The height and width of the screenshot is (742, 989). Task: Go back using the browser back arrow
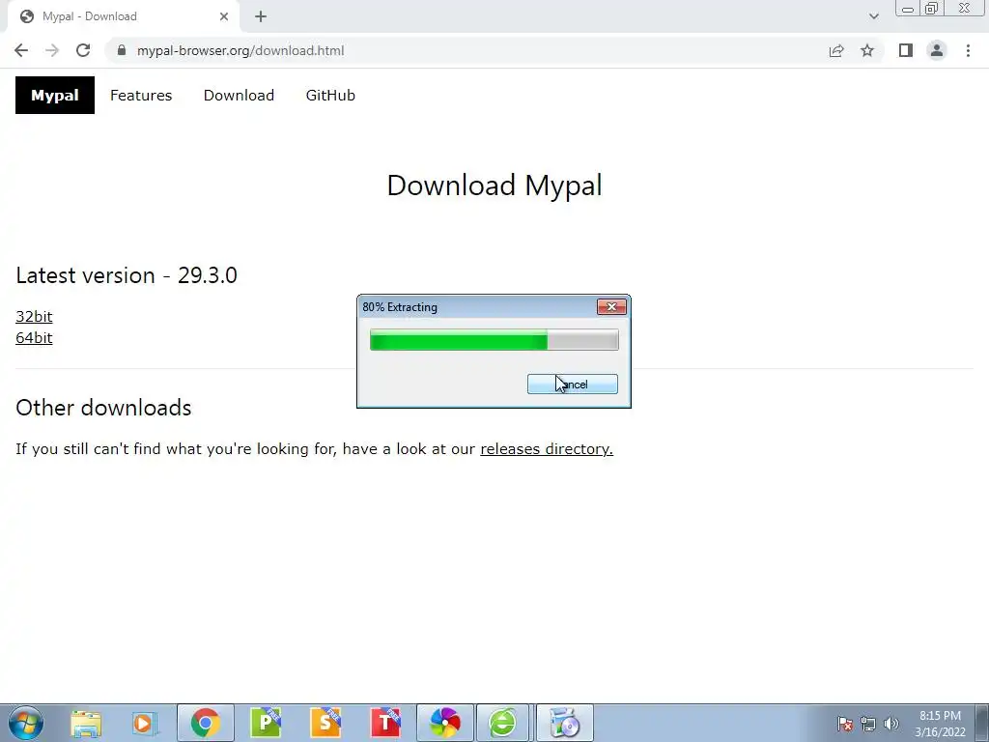21,50
